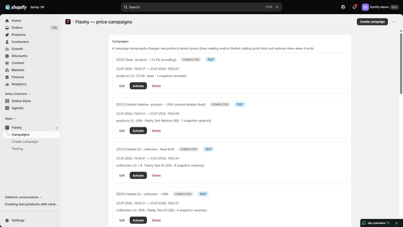Screen dimensions: 403x227
Task: Click the Search field
Action: coord(201,7)
